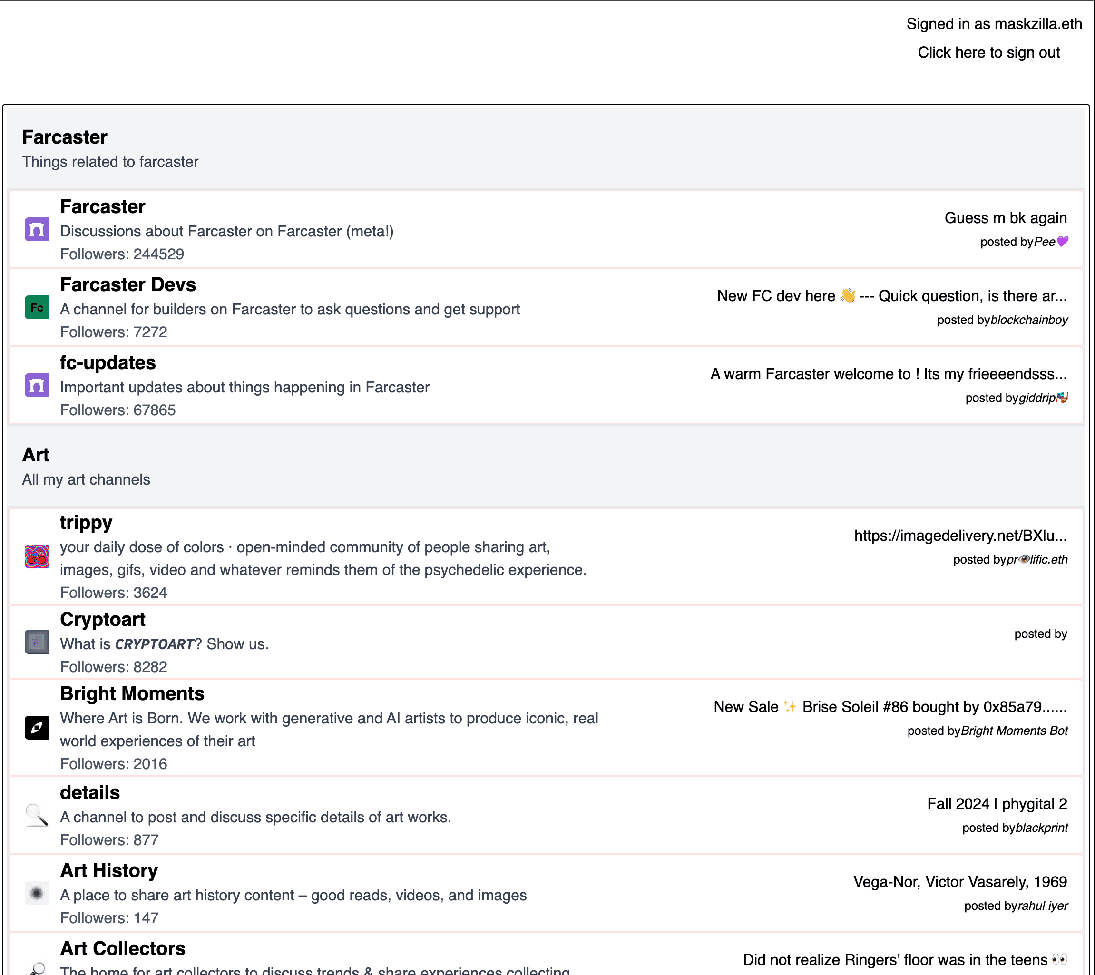Click the green Fc Farcaster Devs icon
Screen dimensions: 1095x975
37,308
